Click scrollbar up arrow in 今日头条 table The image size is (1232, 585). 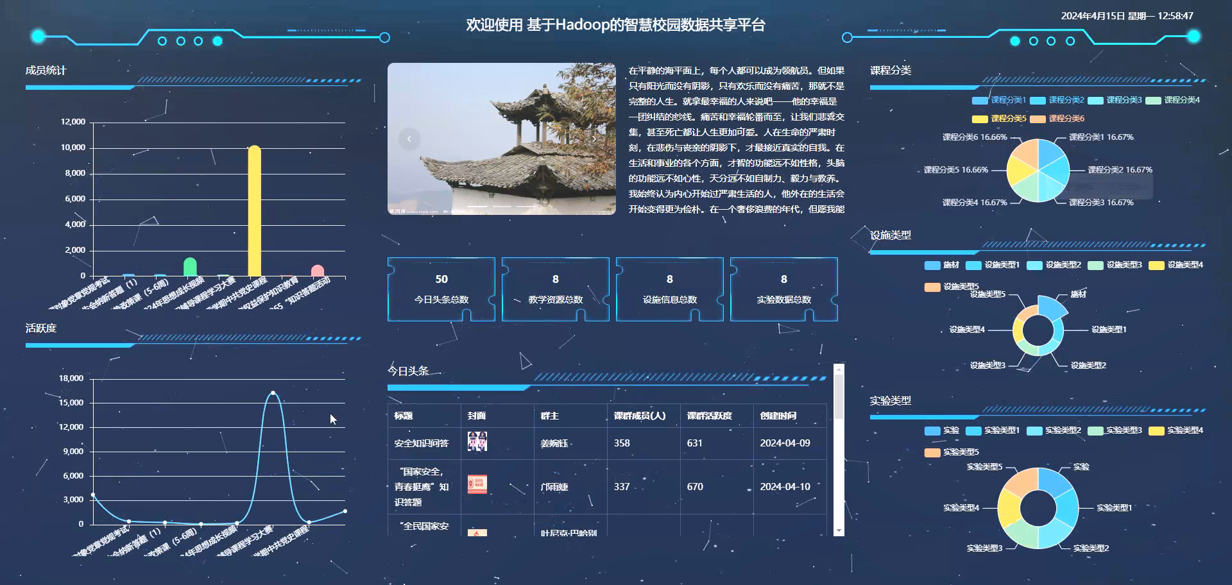(839, 369)
